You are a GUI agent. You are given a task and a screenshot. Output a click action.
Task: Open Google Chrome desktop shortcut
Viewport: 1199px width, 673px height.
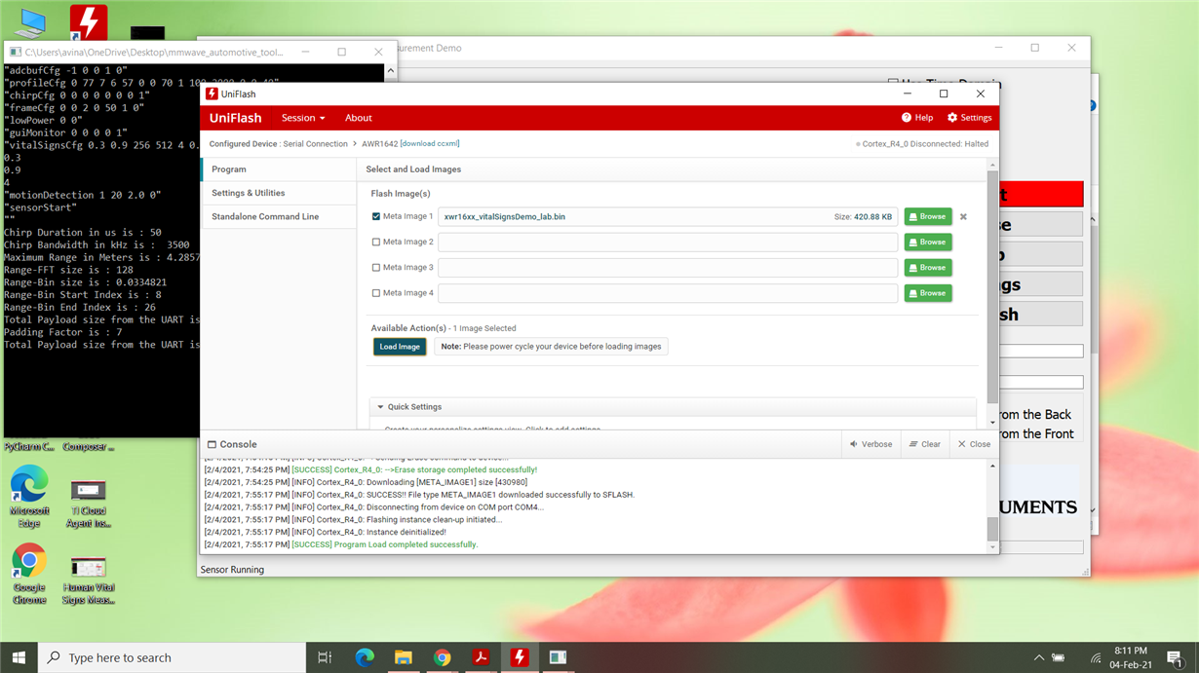point(29,574)
